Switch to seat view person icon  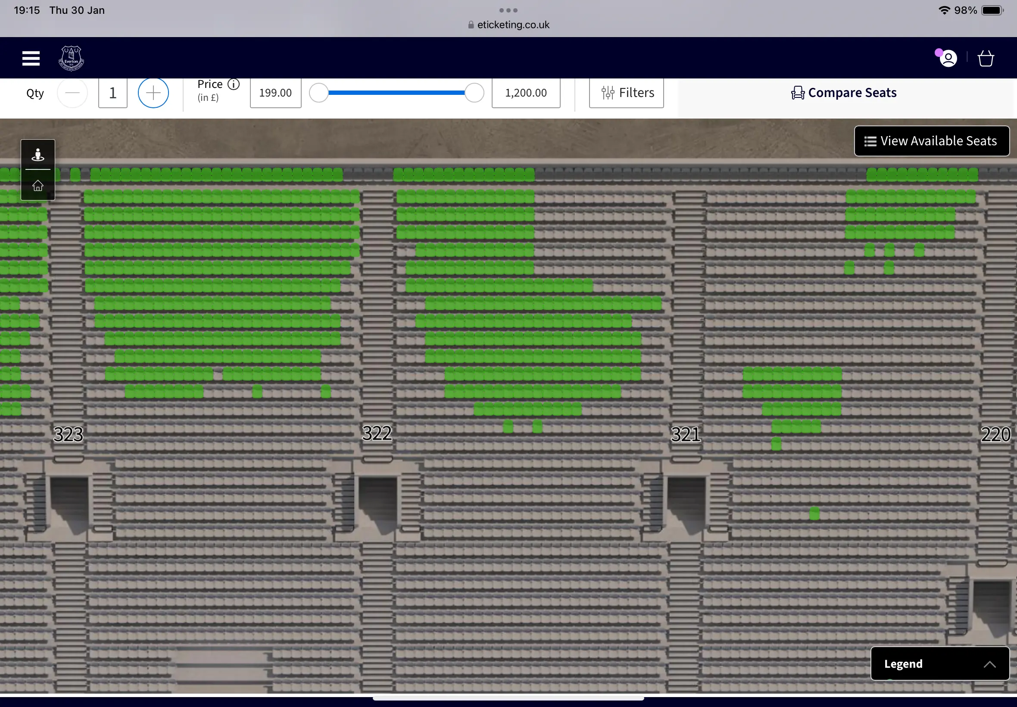[38, 155]
